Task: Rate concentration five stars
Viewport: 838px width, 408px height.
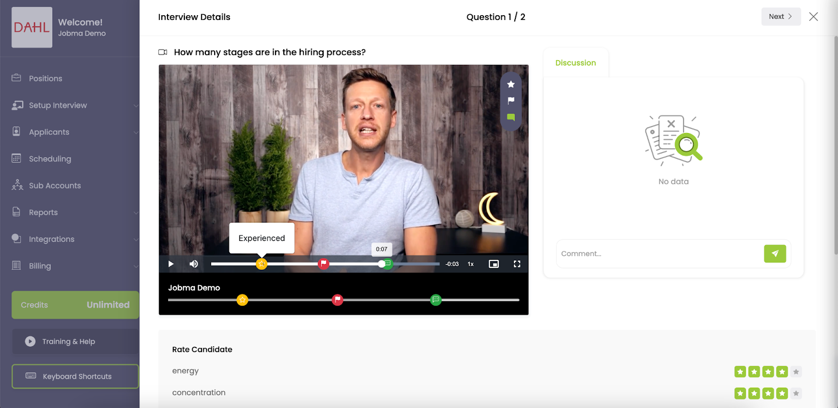Action: coord(796,393)
